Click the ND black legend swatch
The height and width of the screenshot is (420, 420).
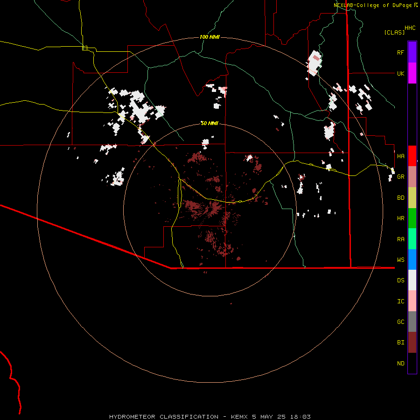(x=412, y=363)
